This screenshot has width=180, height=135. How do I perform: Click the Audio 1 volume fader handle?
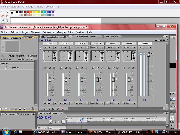pyautogui.click(x=50, y=79)
